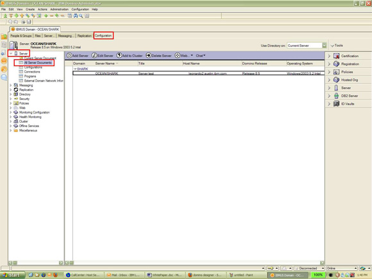Select the OCEAN/SHARK server row
Viewport: 372px width, 279px height.
click(x=199, y=74)
